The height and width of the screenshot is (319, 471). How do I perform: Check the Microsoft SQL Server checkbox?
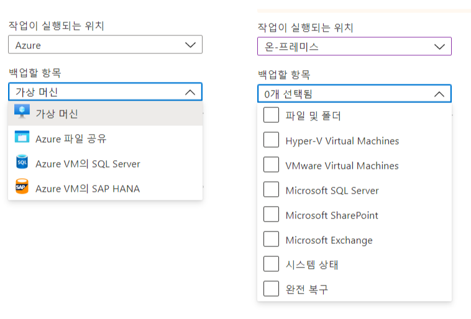271,190
